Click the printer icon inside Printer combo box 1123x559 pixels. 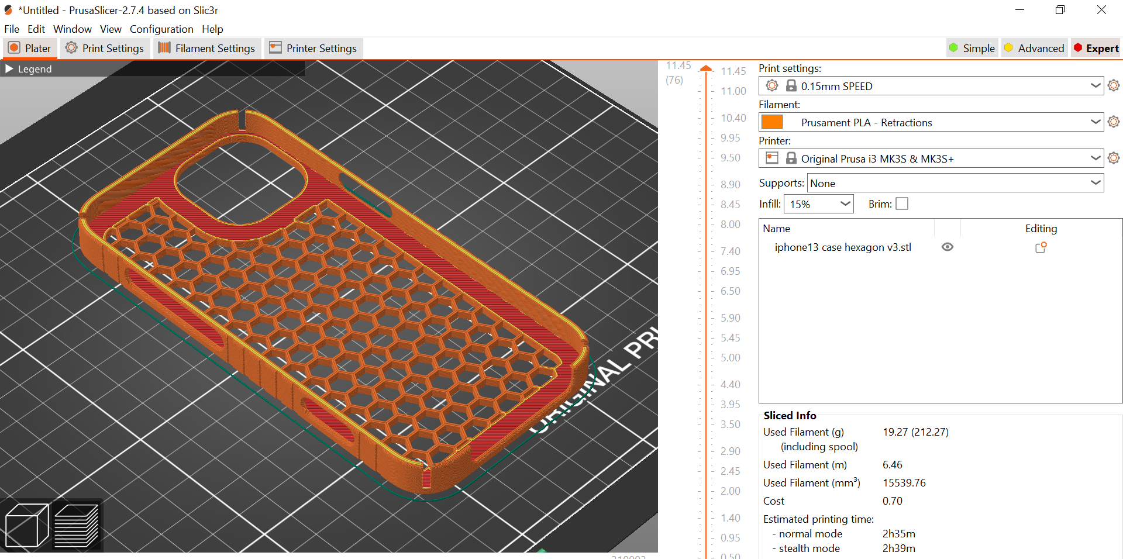point(772,158)
